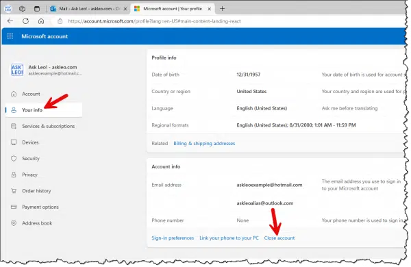Click Close account link
The image size is (411, 267).
[279, 238]
